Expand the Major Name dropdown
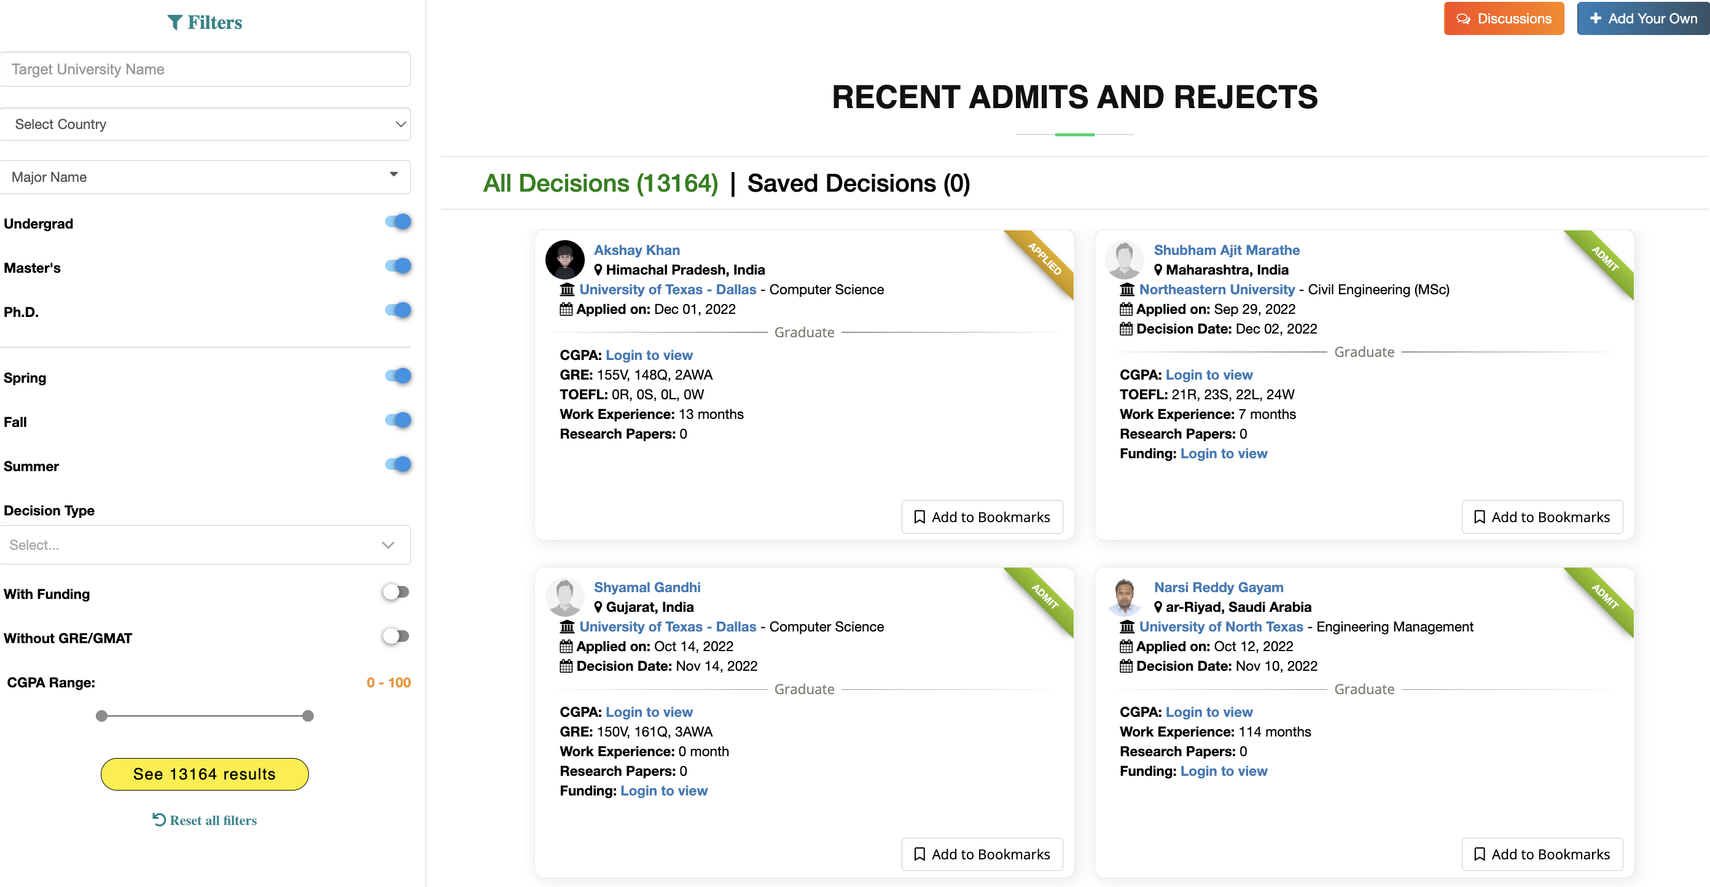This screenshot has height=887, width=1710. [x=205, y=177]
